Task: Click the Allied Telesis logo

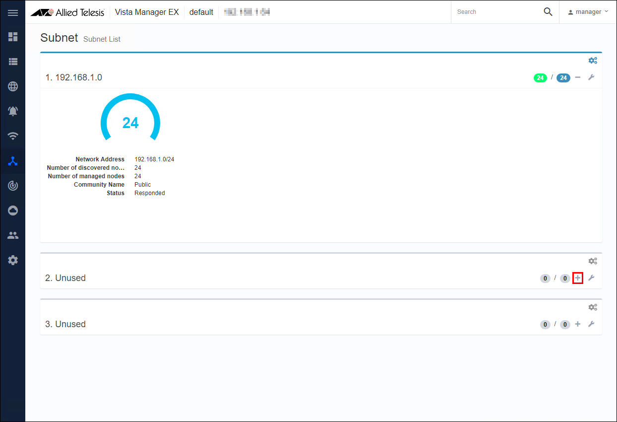Action: [67, 12]
